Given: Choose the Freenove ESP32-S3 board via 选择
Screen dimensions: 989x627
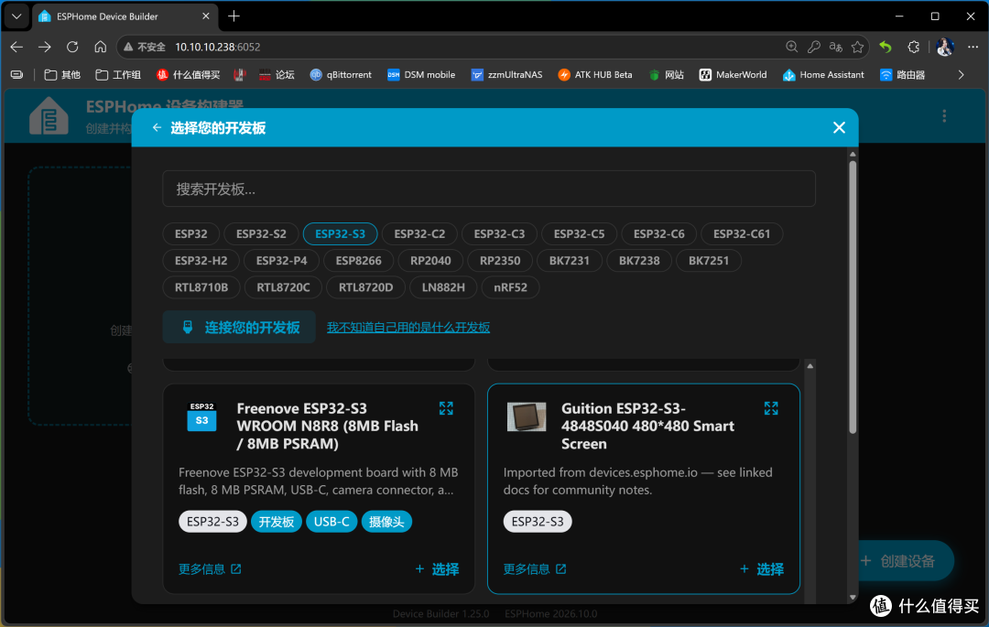Looking at the screenshot, I should [x=437, y=569].
